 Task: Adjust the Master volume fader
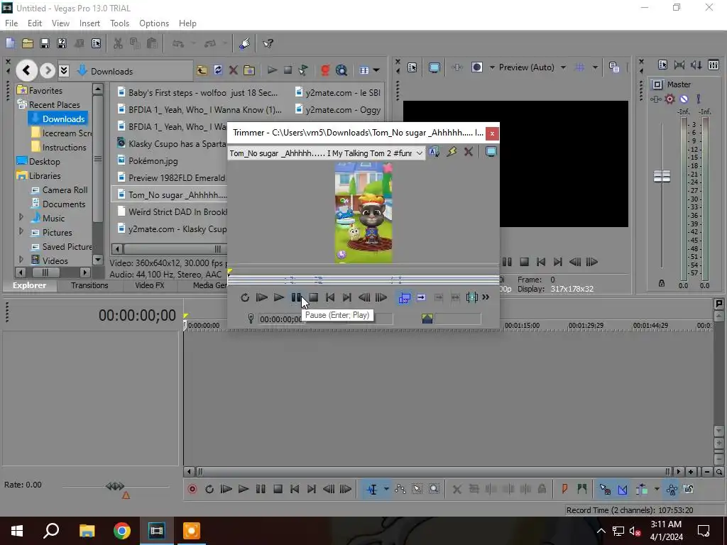coord(662,177)
